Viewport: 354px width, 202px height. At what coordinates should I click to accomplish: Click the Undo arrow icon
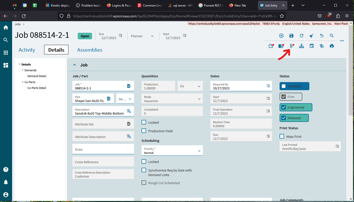coord(321,36)
